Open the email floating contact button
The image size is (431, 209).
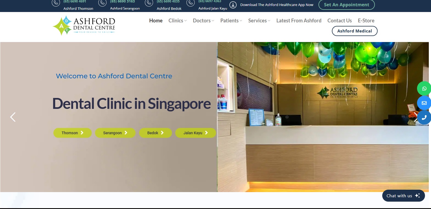pos(424,103)
